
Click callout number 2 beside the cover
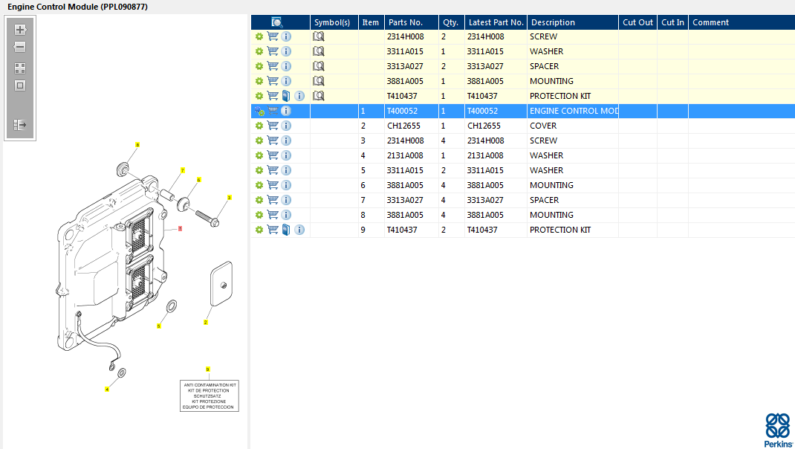coord(206,322)
